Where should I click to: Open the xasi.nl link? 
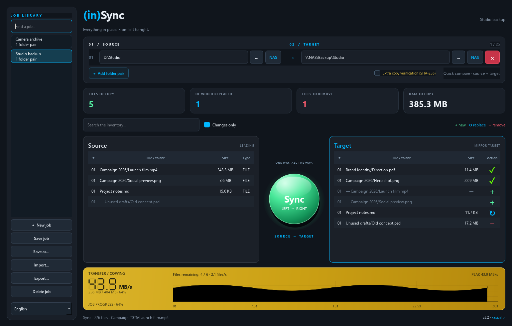coord(498,317)
